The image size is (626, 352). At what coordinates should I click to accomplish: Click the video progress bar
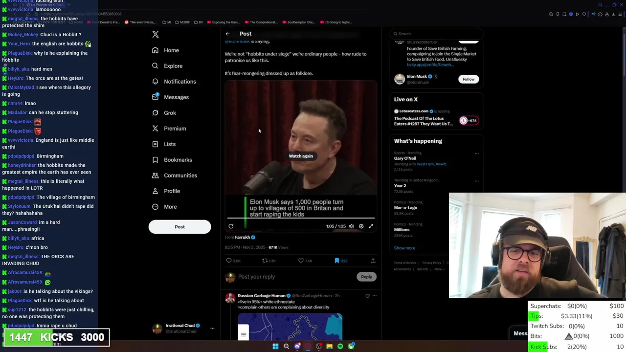(x=301, y=218)
